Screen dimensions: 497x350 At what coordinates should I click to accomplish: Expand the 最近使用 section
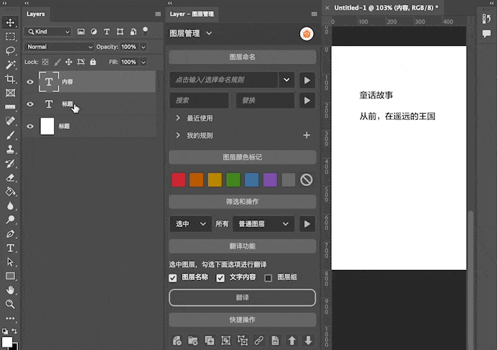pos(178,118)
